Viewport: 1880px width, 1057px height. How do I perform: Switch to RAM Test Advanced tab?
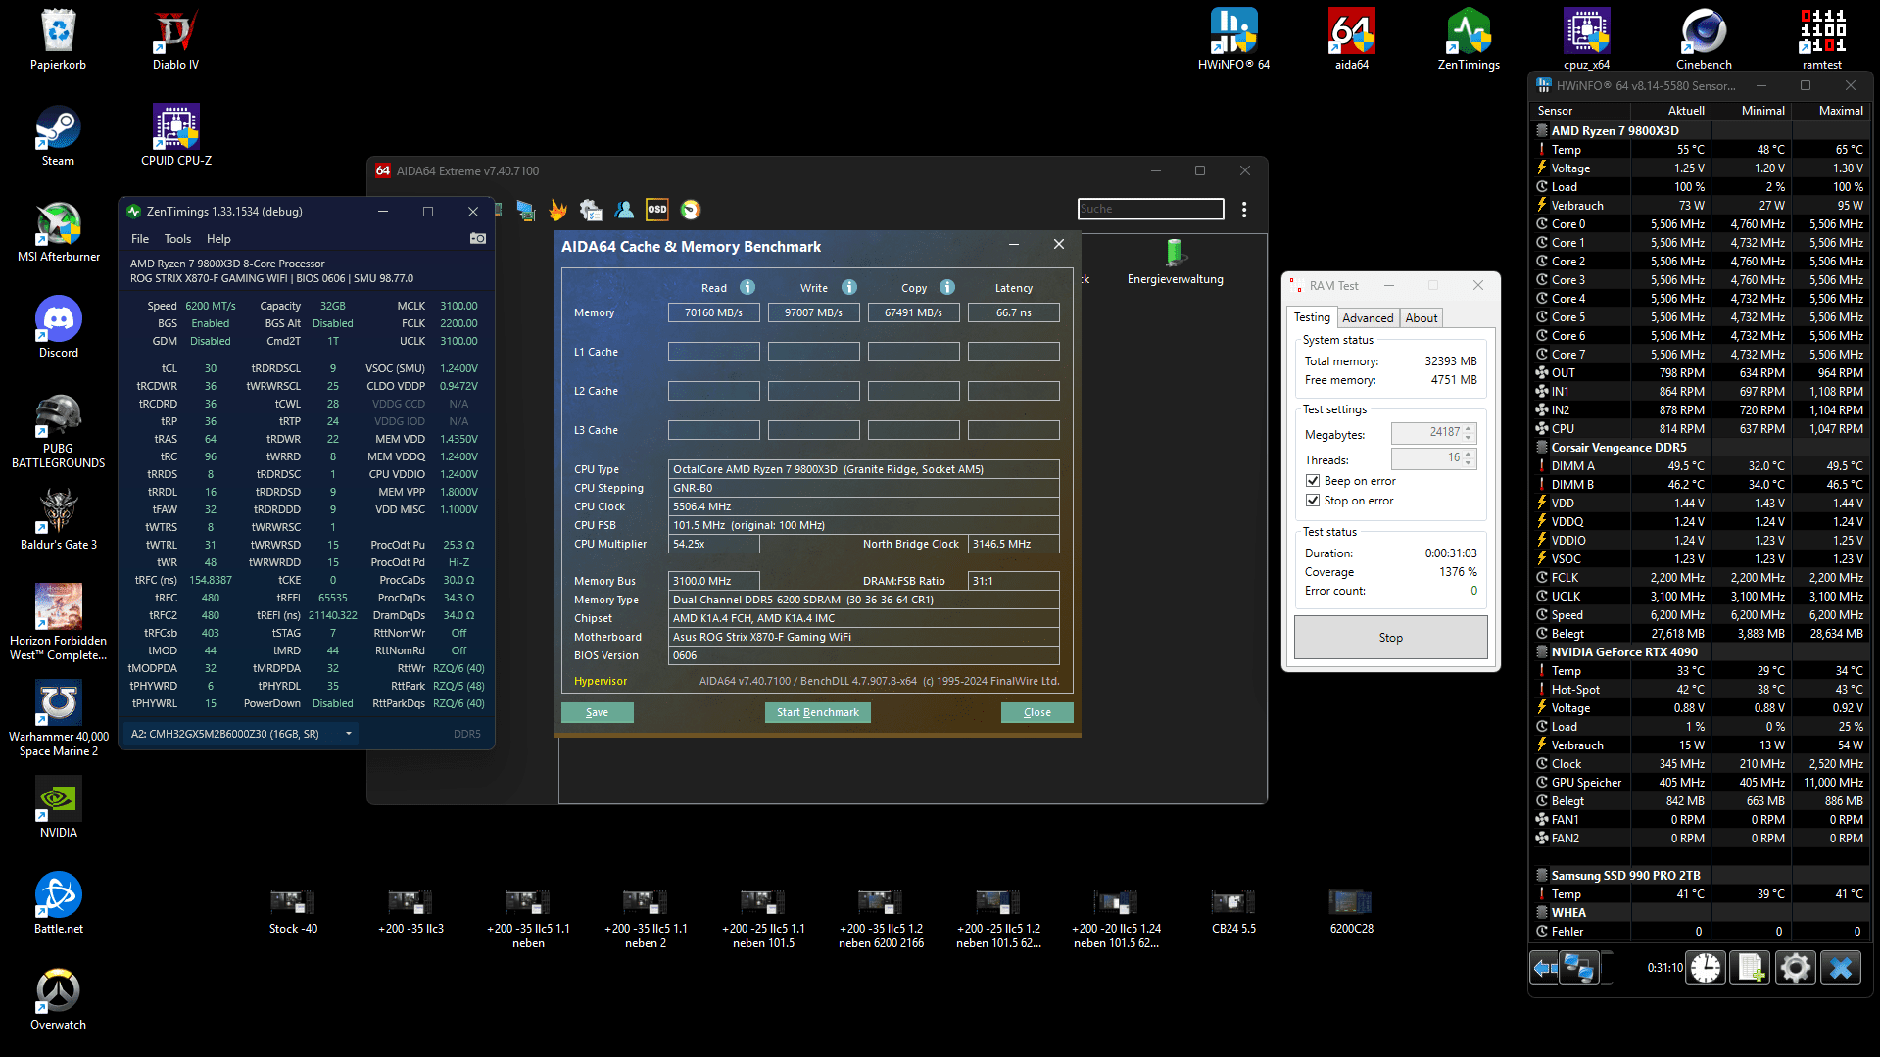pyautogui.click(x=1368, y=318)
